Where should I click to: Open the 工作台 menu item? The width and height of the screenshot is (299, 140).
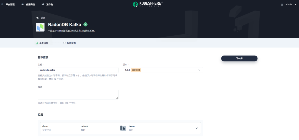click(50, 4)
